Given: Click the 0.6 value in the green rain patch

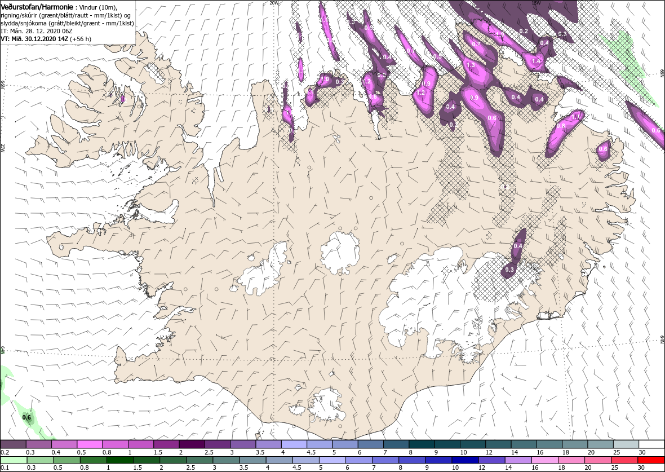Looking at the screenshot, I should (x=26, y=417).
